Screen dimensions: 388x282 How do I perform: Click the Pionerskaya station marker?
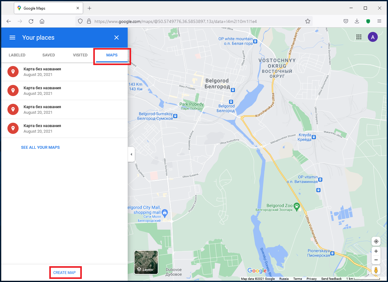[333, 253]
